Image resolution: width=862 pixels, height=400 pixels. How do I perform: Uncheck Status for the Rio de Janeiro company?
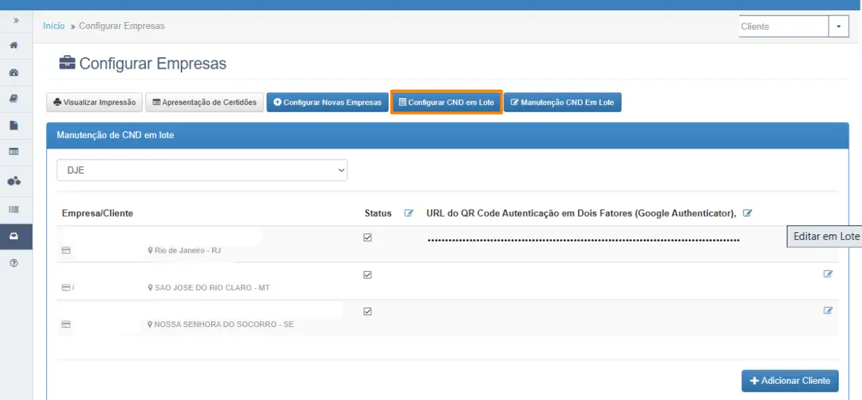[367, 238]
